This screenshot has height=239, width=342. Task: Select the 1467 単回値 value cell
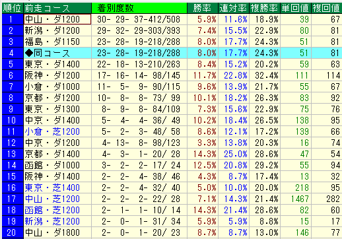point(296,199)
